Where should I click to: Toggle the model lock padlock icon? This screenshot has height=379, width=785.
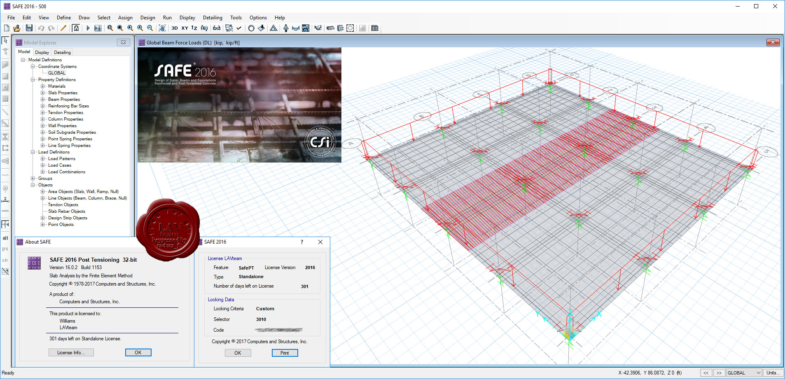(76, 28)
